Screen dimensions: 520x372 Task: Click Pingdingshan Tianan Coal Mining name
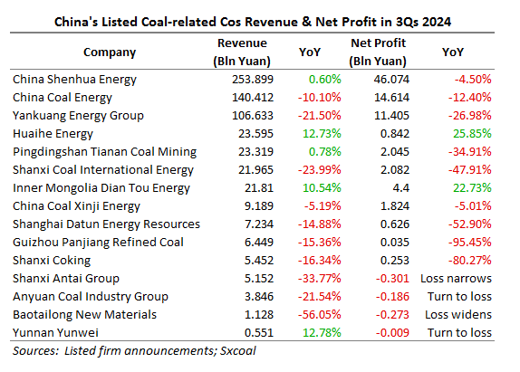pos(104,152)
